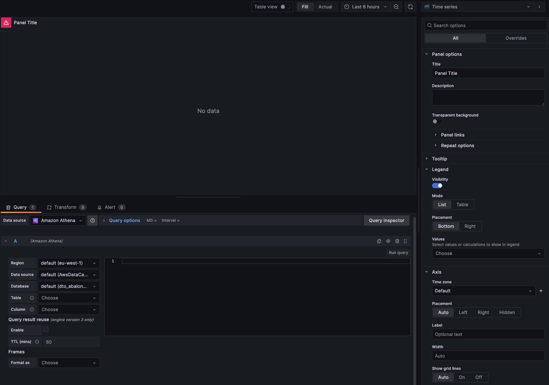Click the clock icon in time picker
Image resolution: width=549 pixels, height=385 pixels.
tap(347, 7)
